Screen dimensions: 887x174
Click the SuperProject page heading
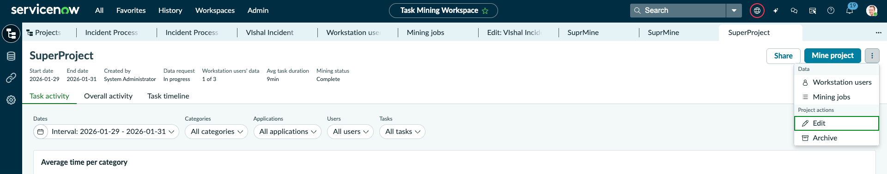[61, 56]
